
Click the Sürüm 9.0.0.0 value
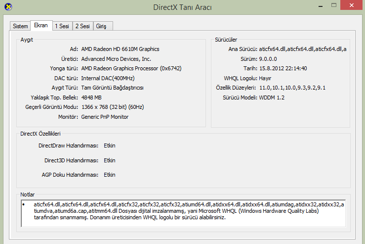pos(268,59)
